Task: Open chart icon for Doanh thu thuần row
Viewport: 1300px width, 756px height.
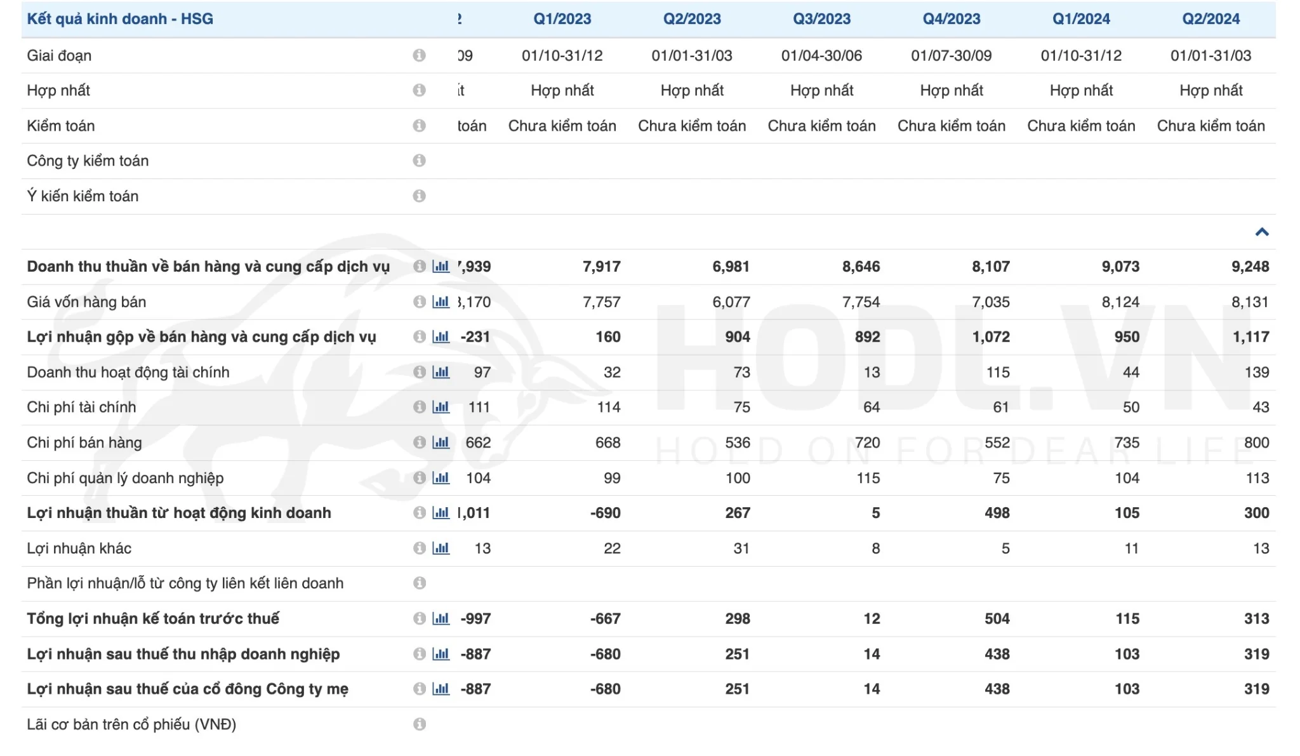Action: 441,267
